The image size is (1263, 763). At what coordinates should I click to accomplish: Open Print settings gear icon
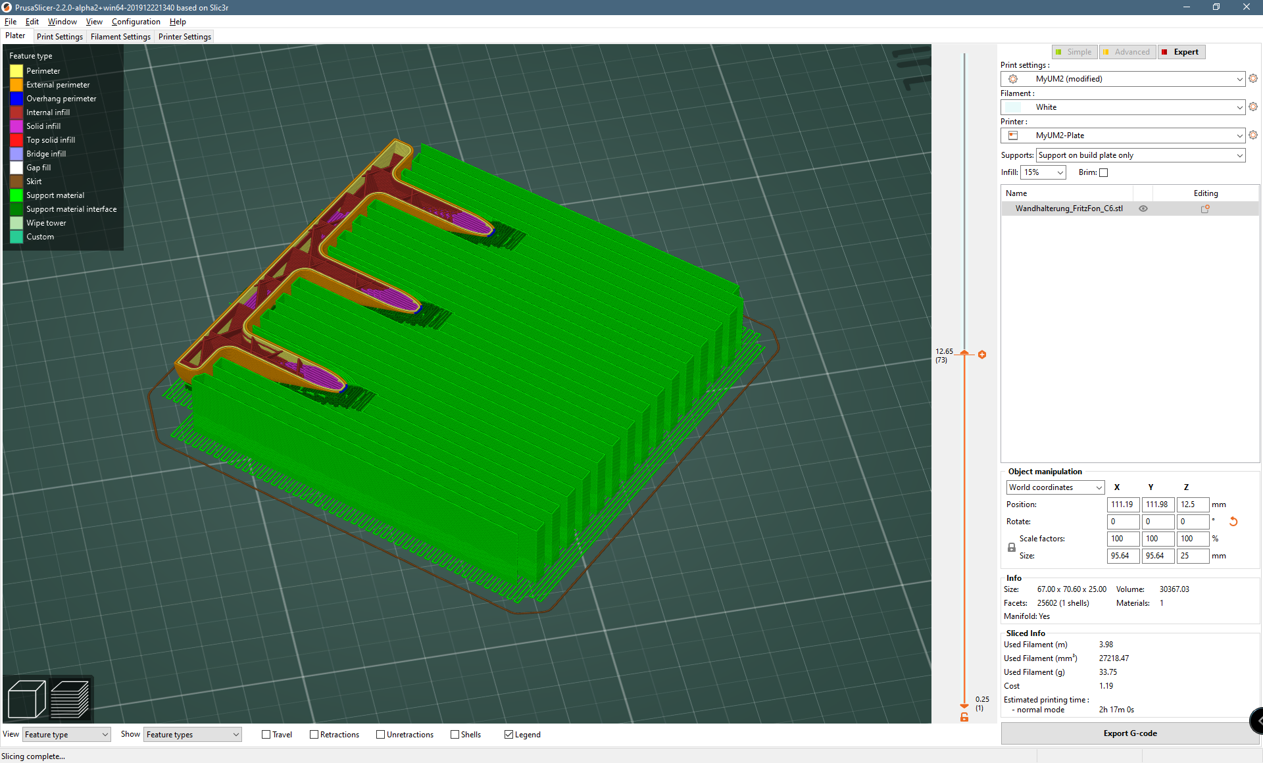click(x=1252, y=78)
